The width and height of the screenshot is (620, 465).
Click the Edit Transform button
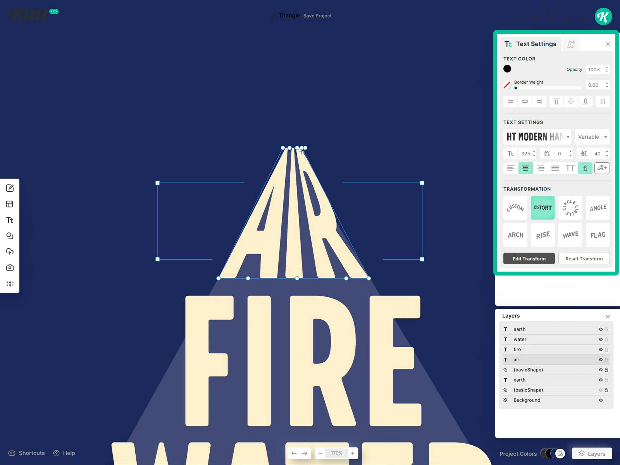(529, 258)
